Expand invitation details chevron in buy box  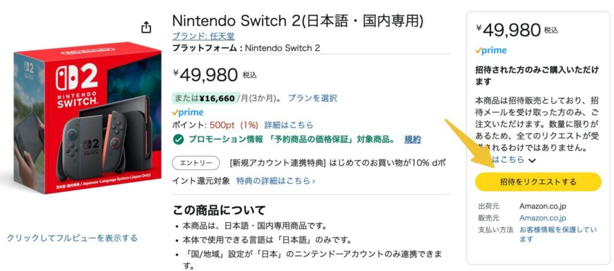click(532, 160)
